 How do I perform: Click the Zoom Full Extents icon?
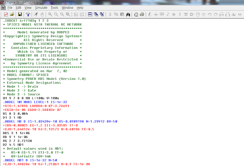(x=68, y=14)
